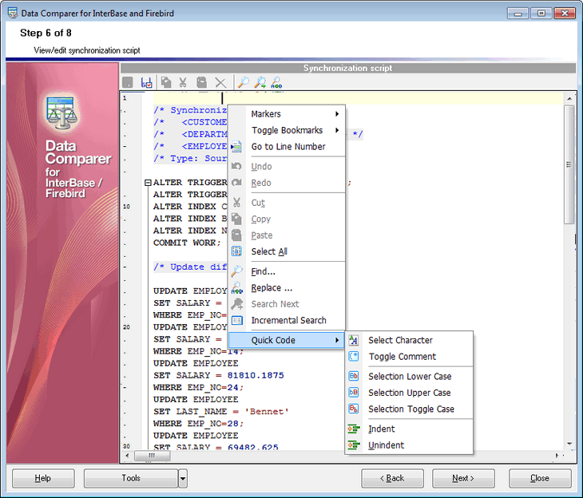Click the Close button at bottom
The width and height of the screenshot is (583, 498).
tap(540, 478)
